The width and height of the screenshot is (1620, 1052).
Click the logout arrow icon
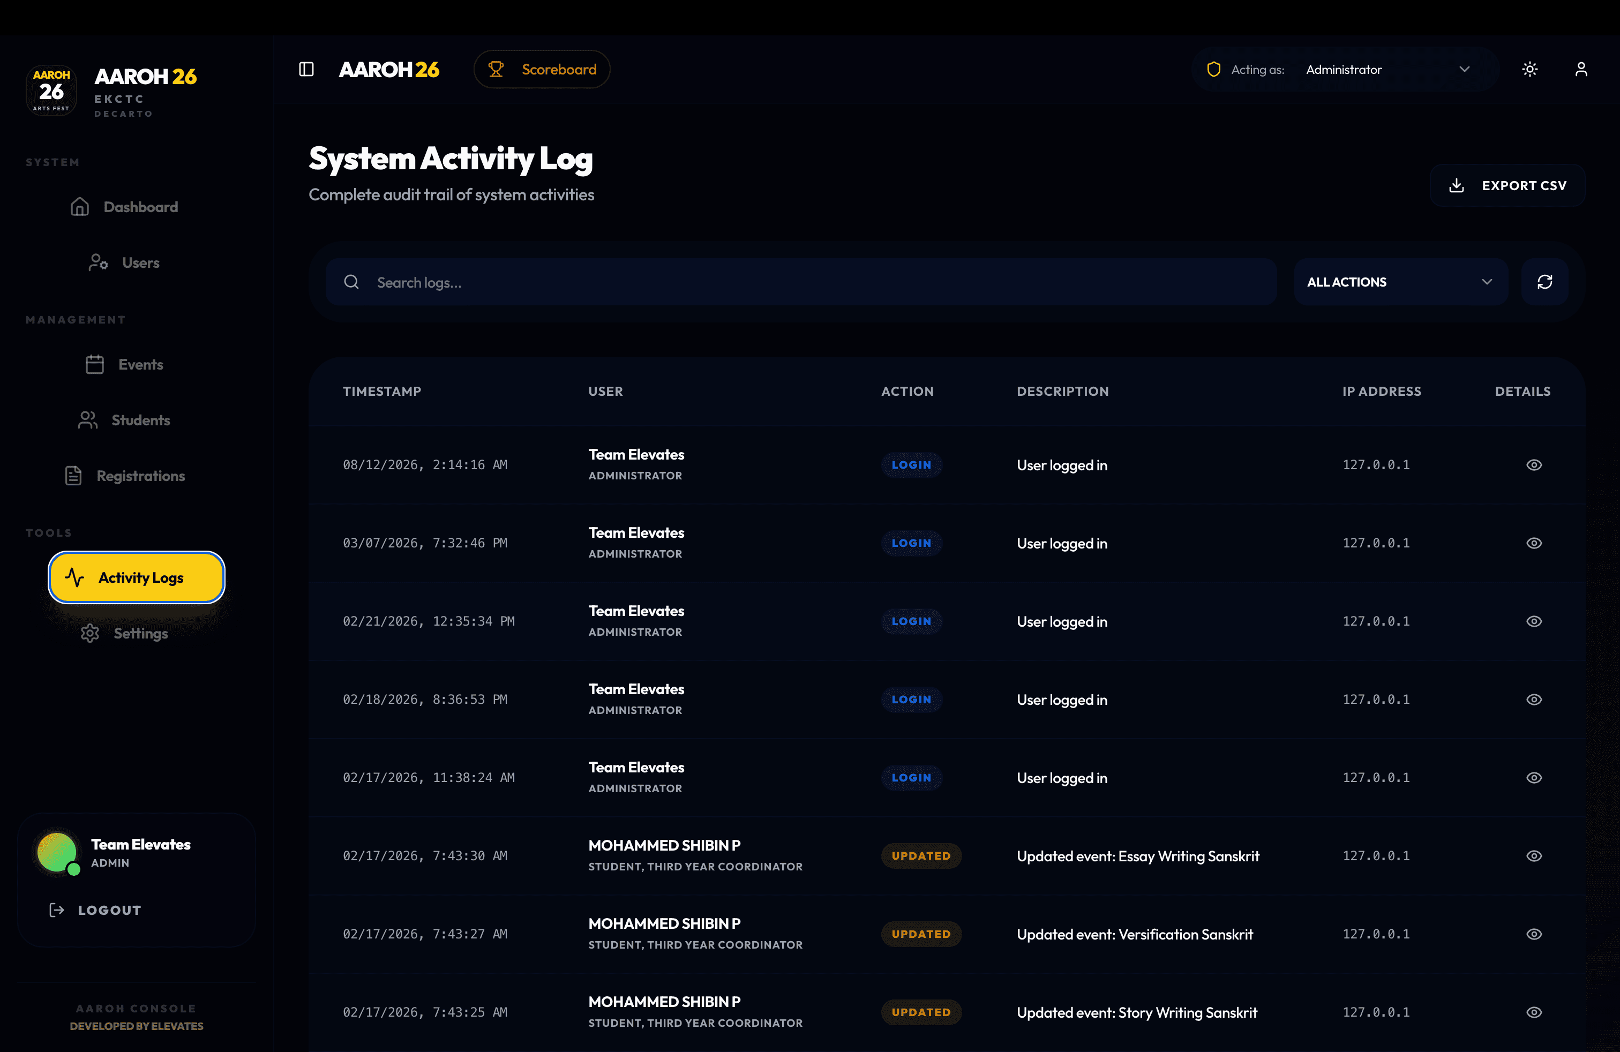pos(56,911)
